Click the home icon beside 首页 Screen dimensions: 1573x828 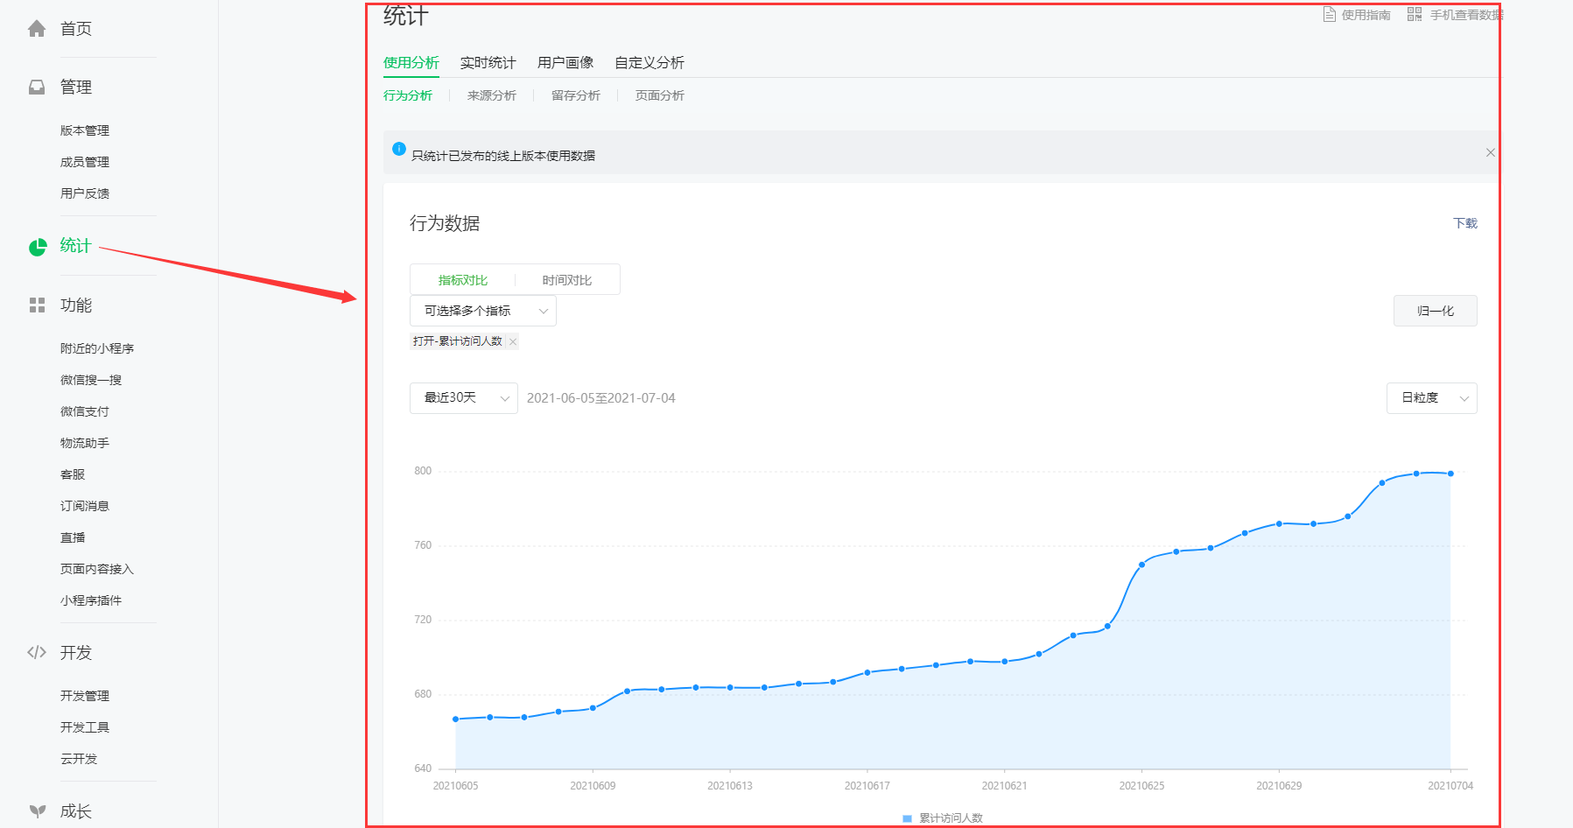37,29
